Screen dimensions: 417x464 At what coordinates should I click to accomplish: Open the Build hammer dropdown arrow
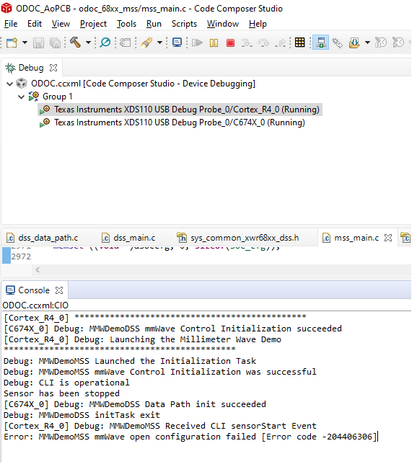click(x=88, y=43)
